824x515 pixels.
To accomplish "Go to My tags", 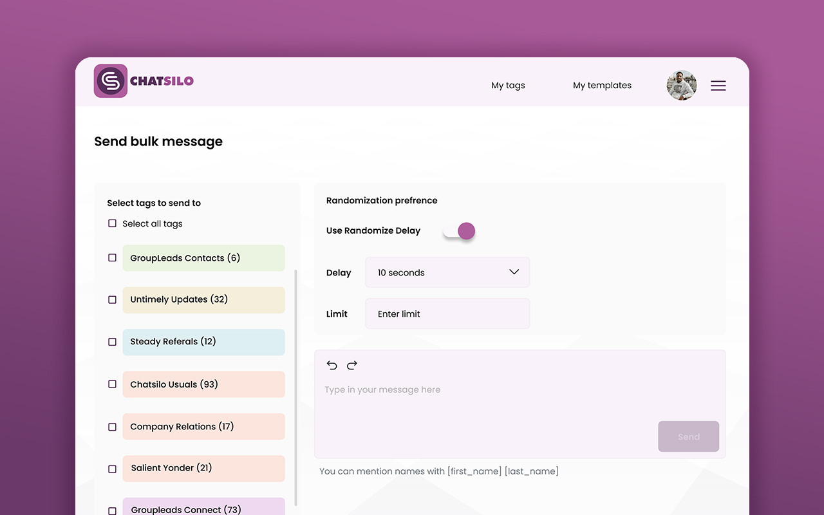I will 508,85.
